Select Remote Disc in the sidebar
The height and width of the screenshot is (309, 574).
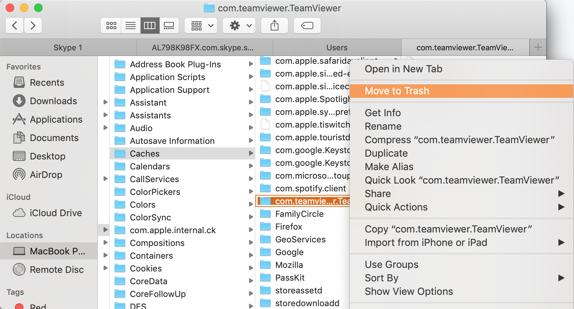pyautogui.click(x=49, y=270)
